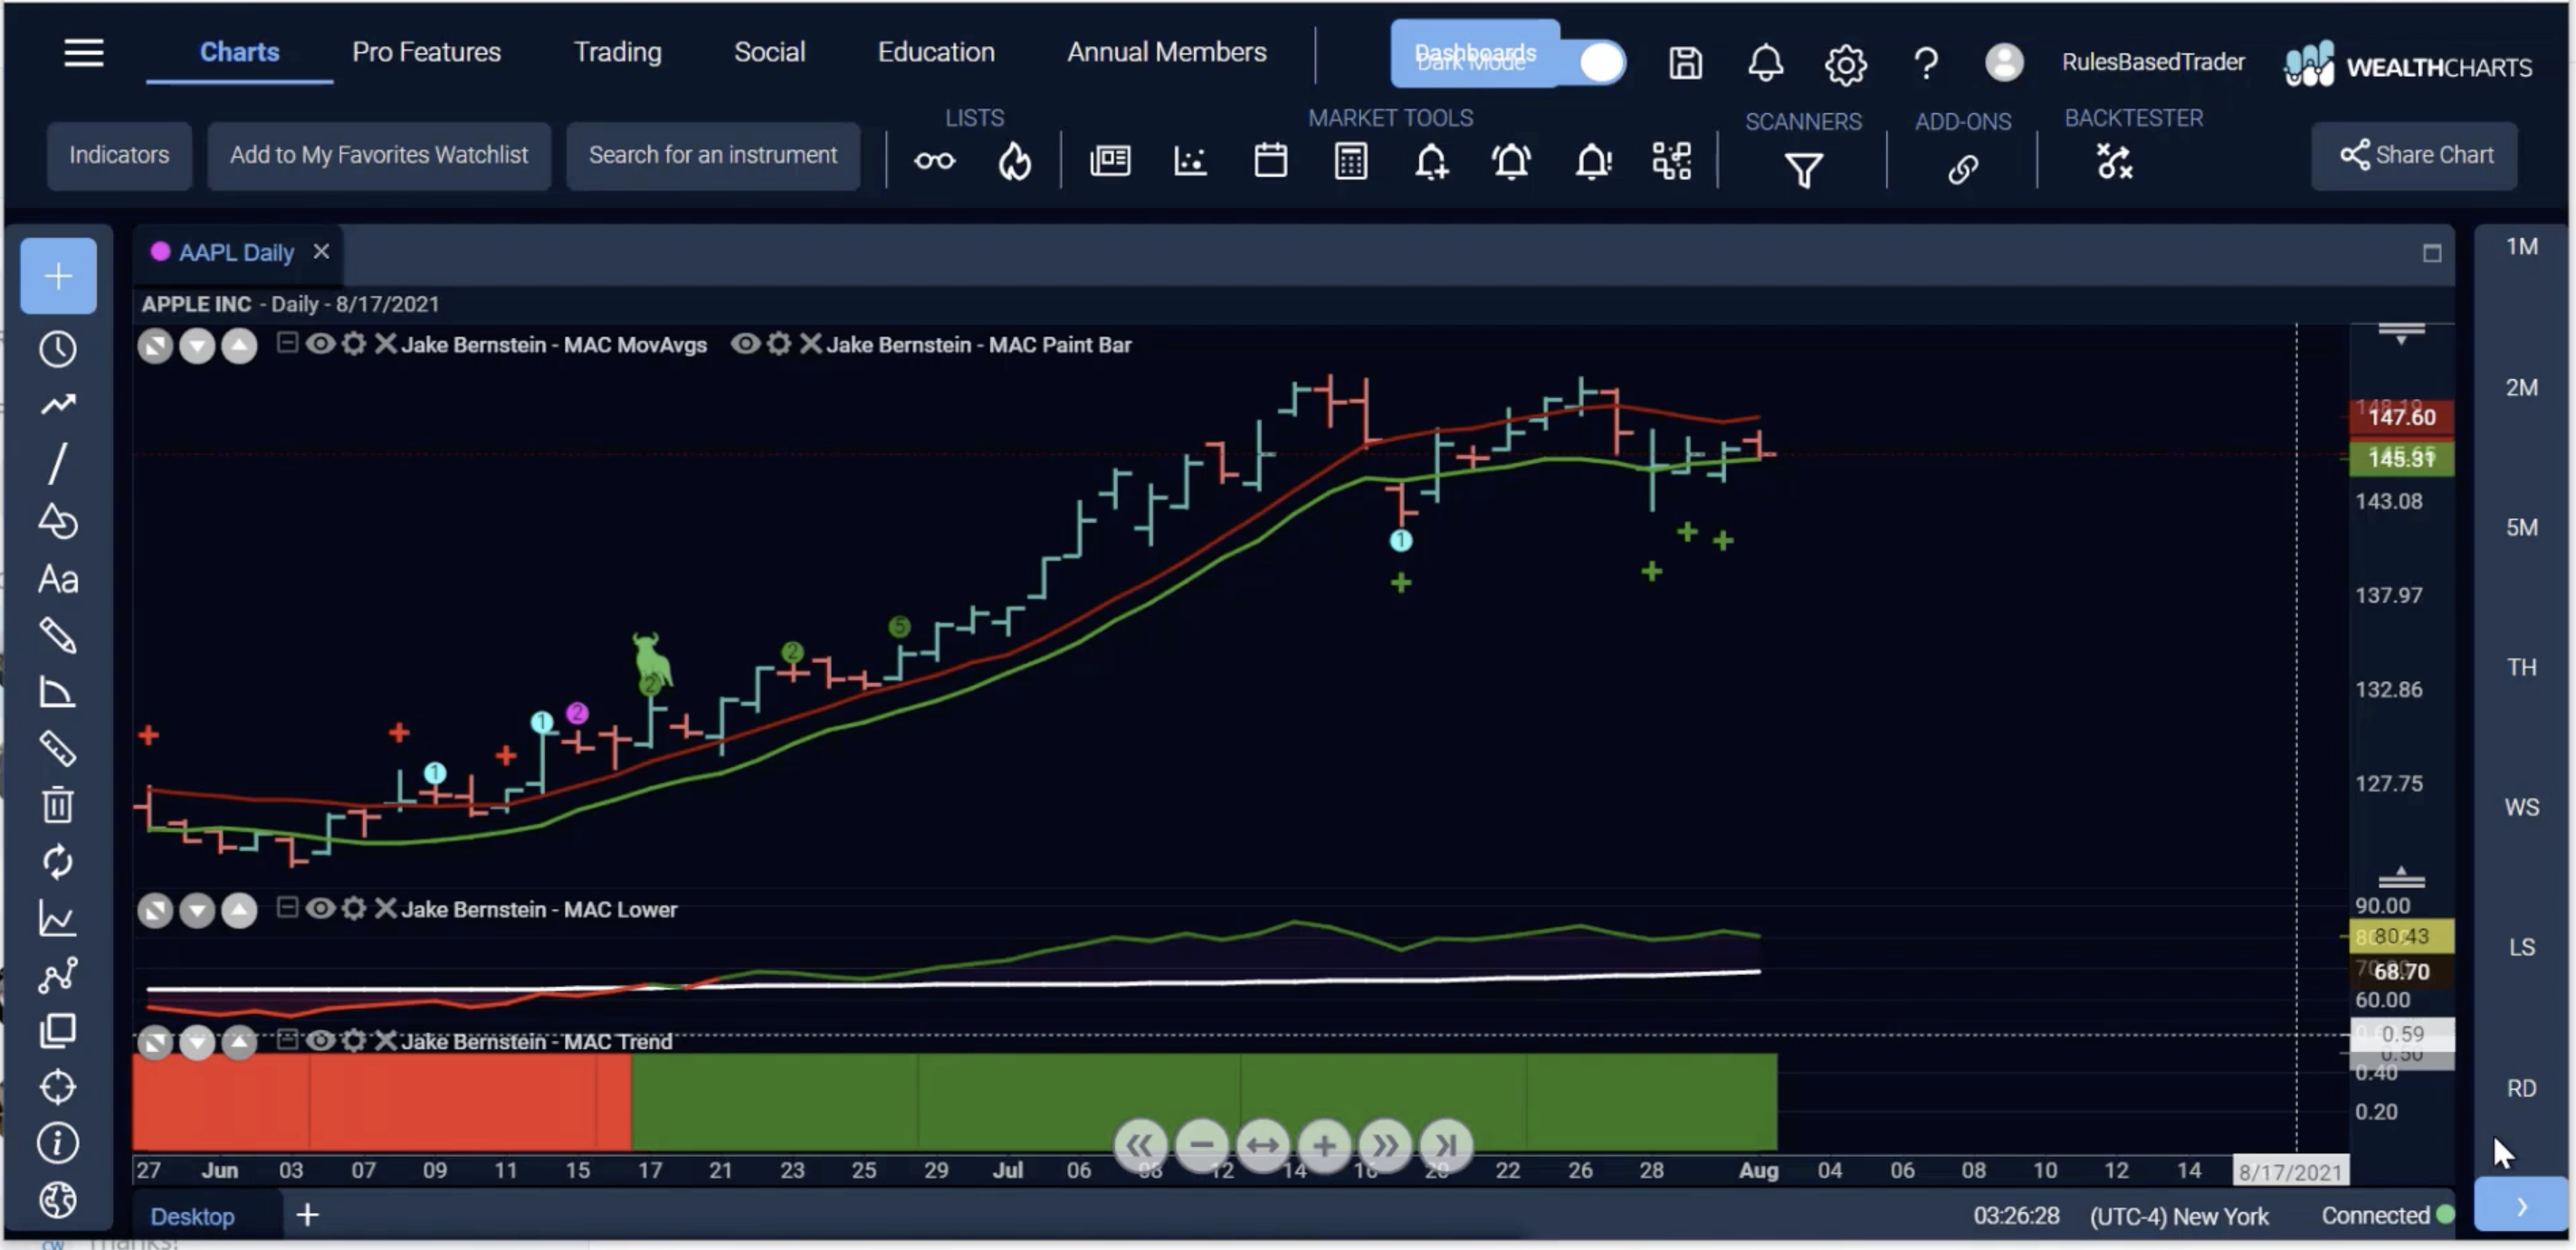Open the backtester icon
The height and width of the screenshot is (1250, 2576).
(2114, 162)
